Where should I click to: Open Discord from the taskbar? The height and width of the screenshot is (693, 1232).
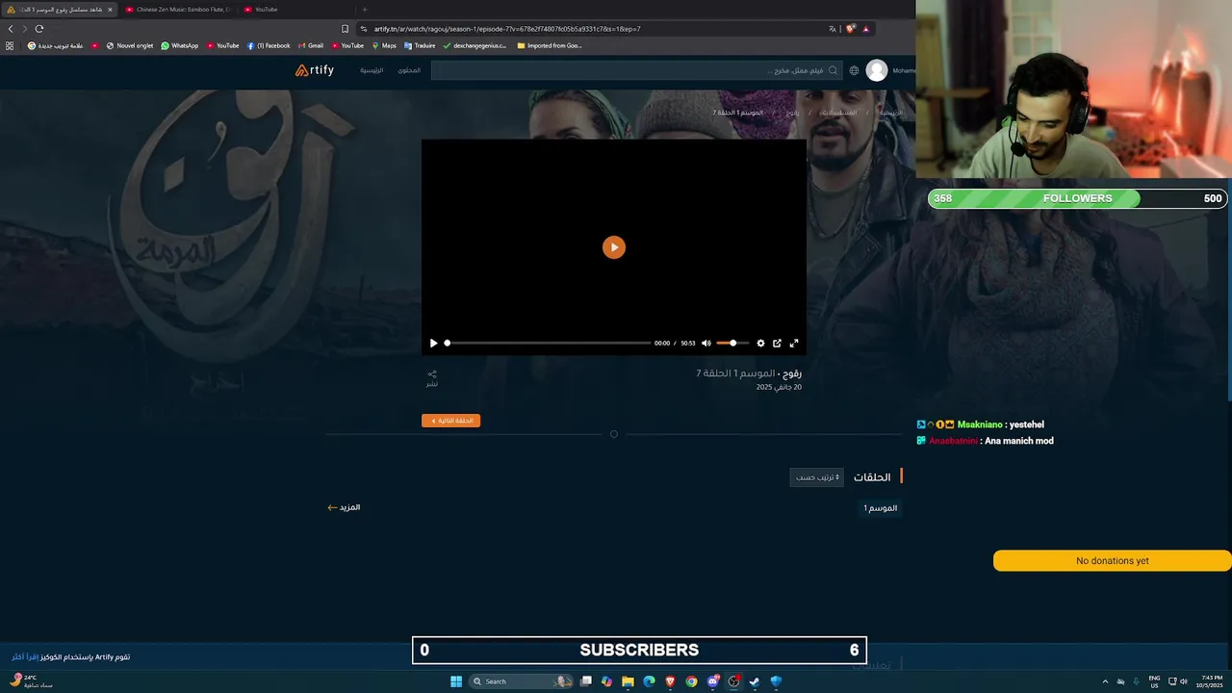coord(712,681)
